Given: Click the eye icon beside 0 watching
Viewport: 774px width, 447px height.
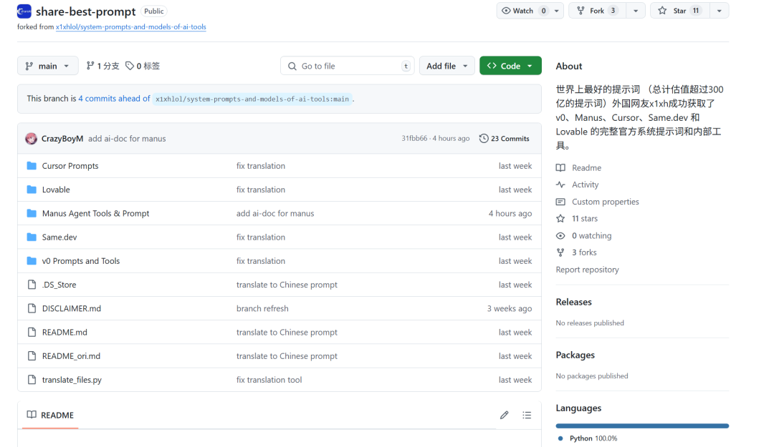Looking at the screenshot, I should coord(560,235).
